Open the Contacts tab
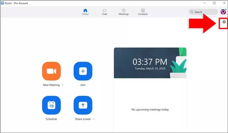The height and width of the screenshot is (133, 228). (143, 12)
